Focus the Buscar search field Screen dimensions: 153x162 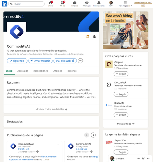27,4
